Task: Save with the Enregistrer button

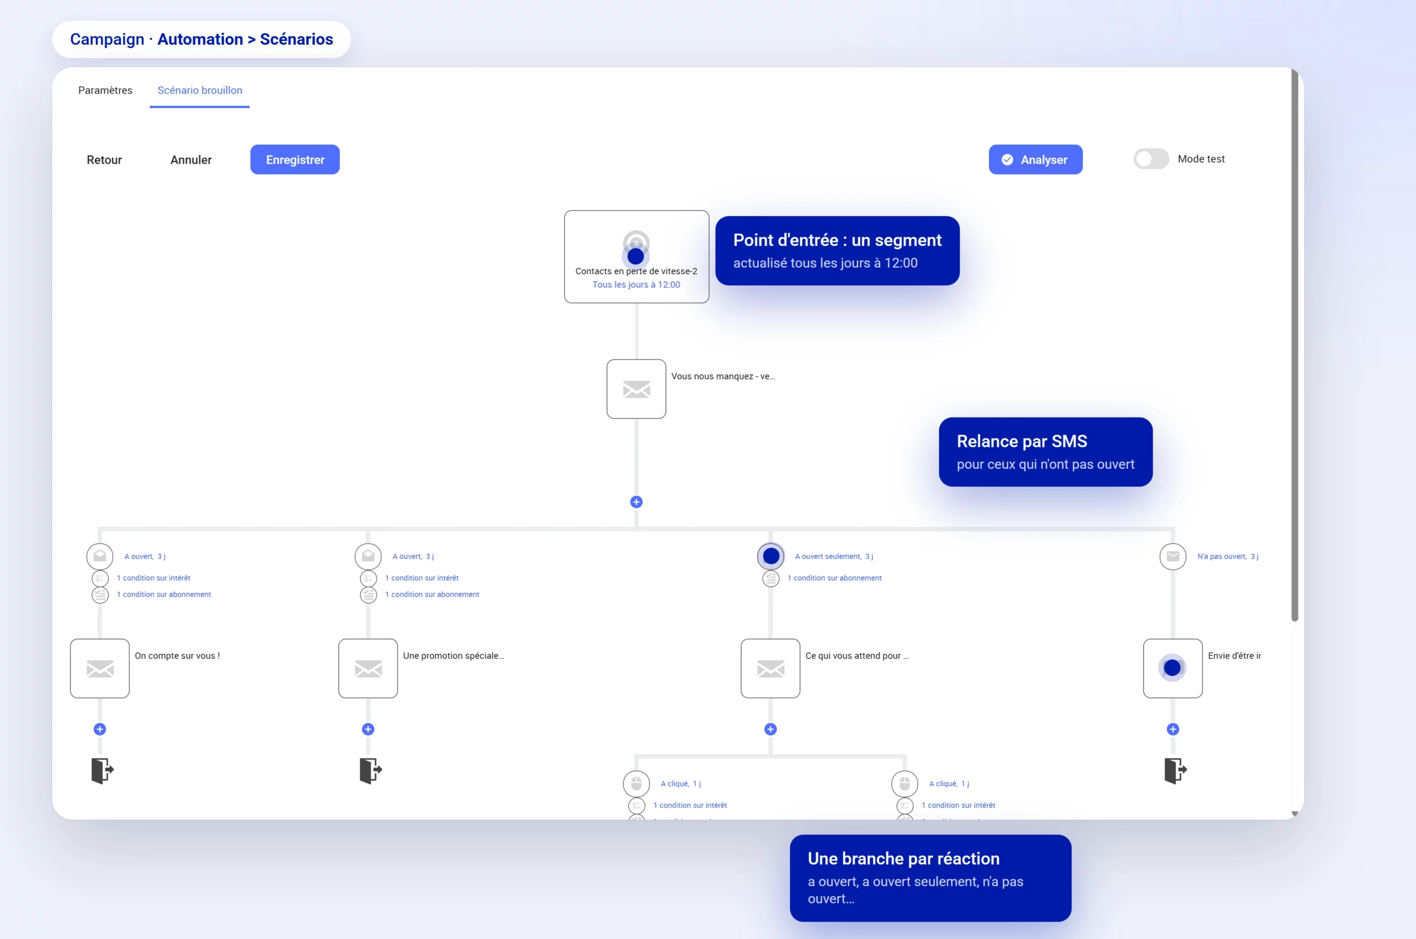Action: (295, 159)
